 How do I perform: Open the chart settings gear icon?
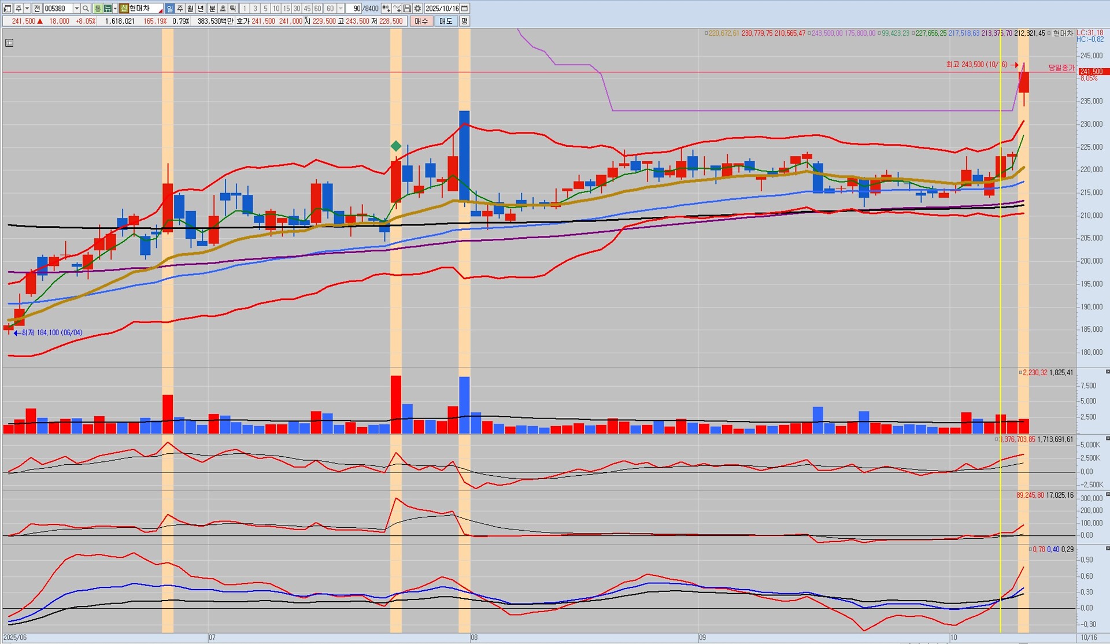[x=417, y=9]
